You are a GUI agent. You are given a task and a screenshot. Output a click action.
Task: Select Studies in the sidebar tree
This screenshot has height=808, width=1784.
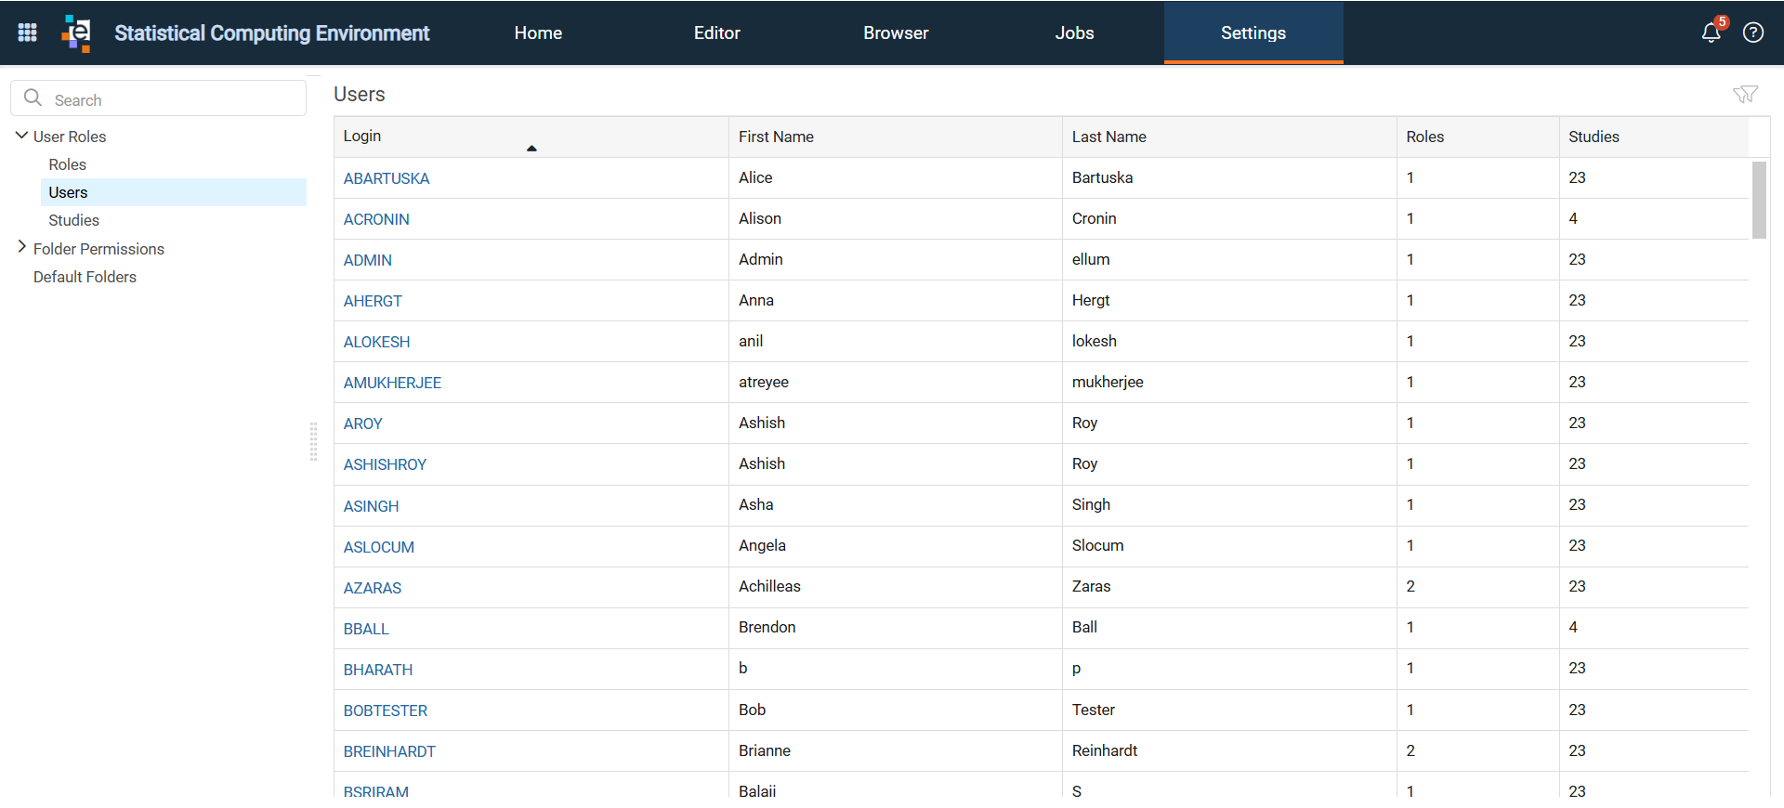[x=73, y=220]
